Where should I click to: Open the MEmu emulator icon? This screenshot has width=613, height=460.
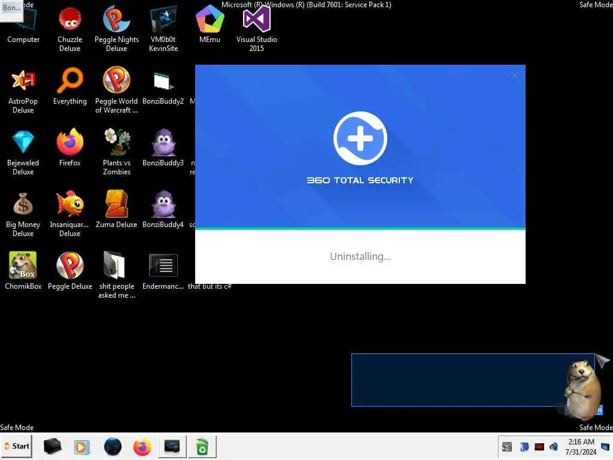click(x=210, y=25)
